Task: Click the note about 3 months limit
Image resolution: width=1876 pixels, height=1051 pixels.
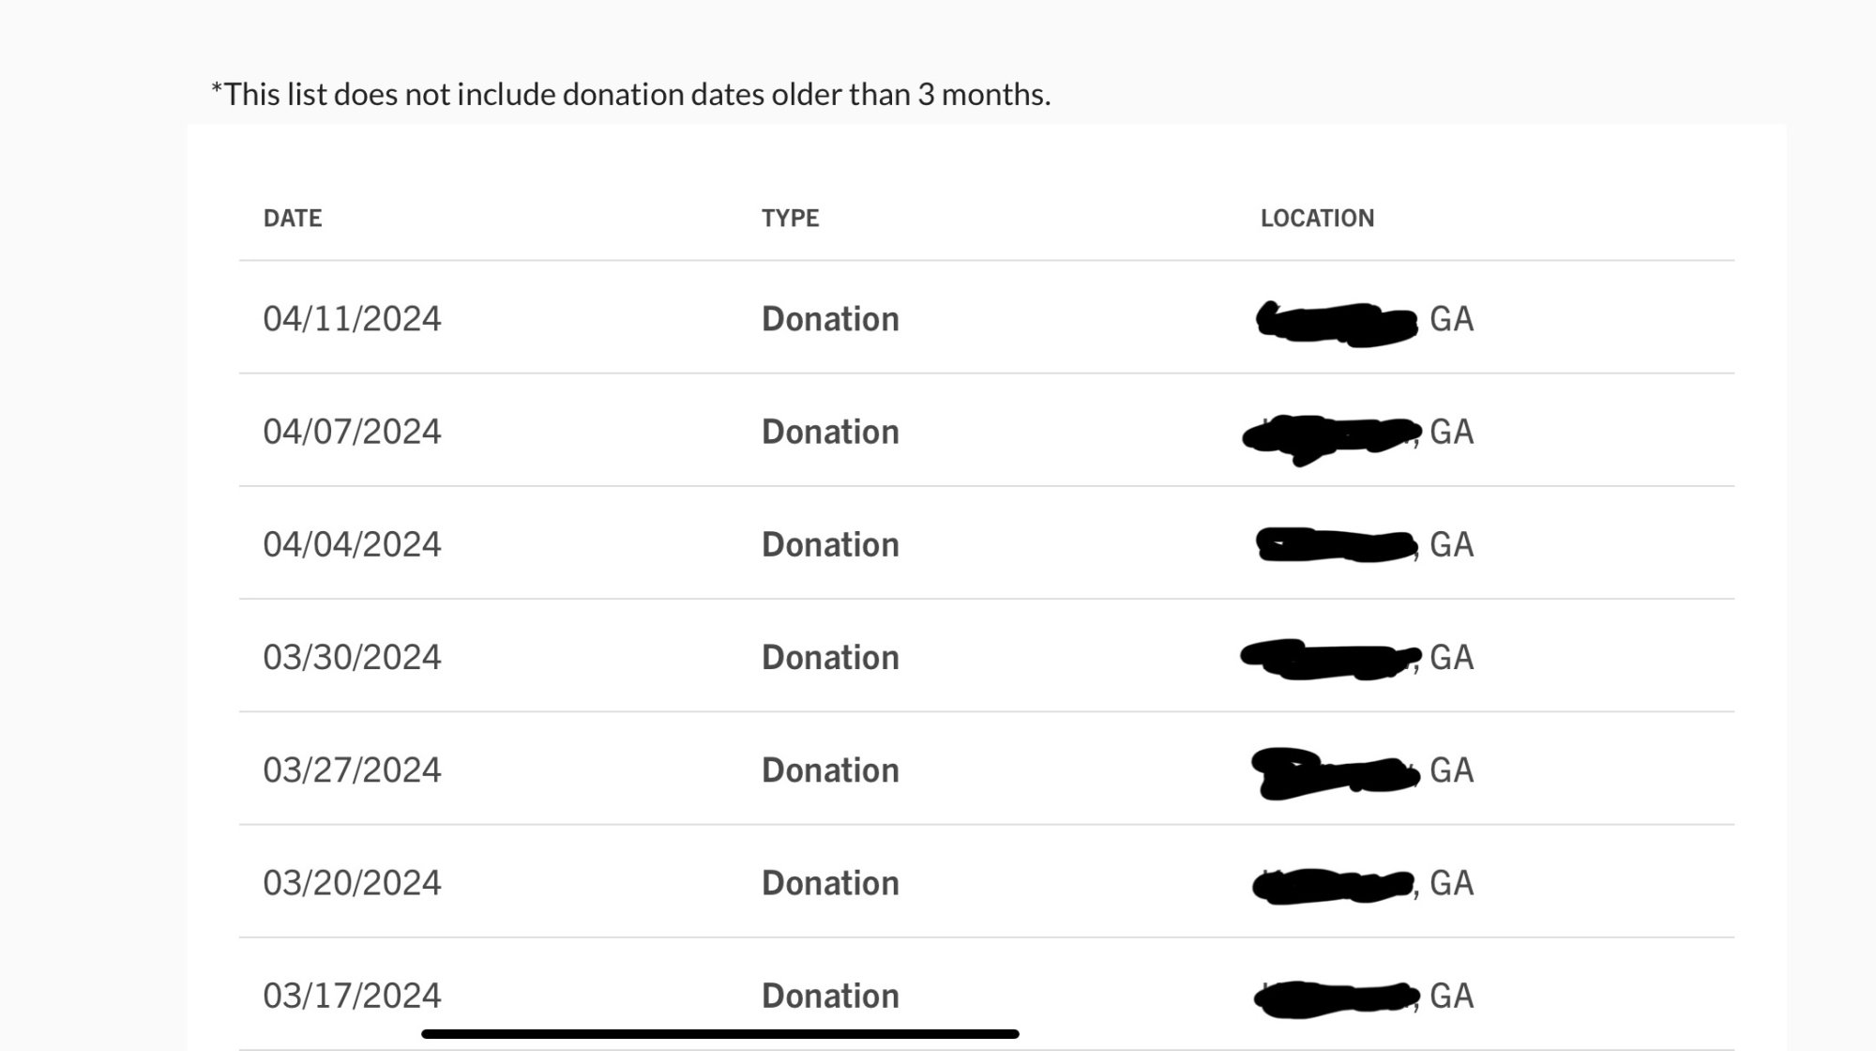Action: (630, 95)
